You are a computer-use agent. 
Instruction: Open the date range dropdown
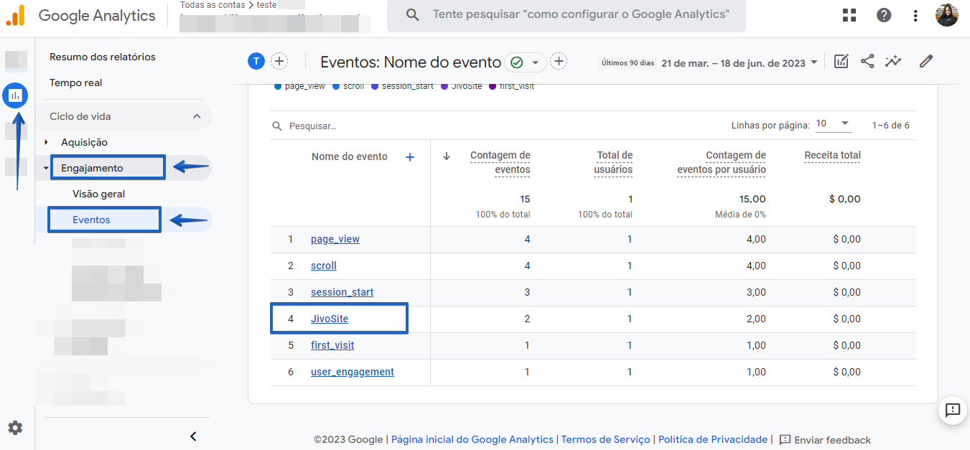pos(740,63)
